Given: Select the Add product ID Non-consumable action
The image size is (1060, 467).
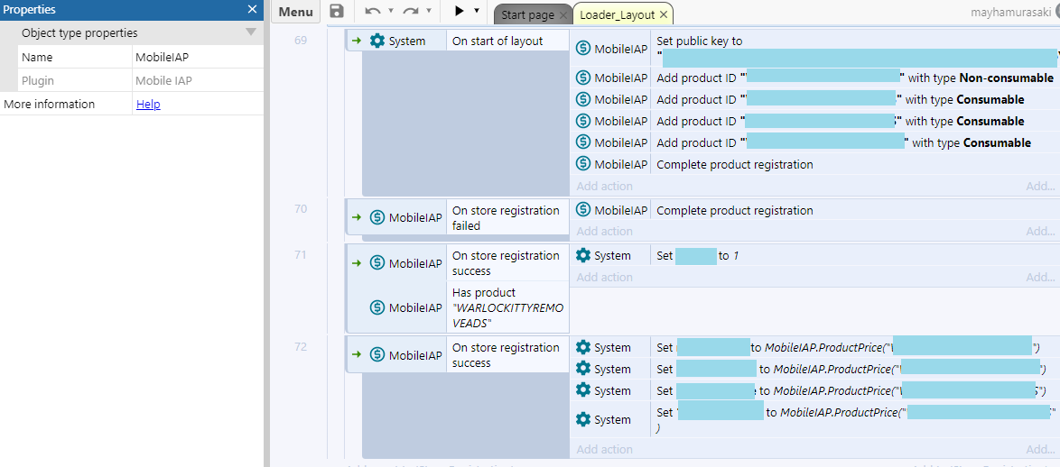Looking at the screenshot, I should 854,78.
